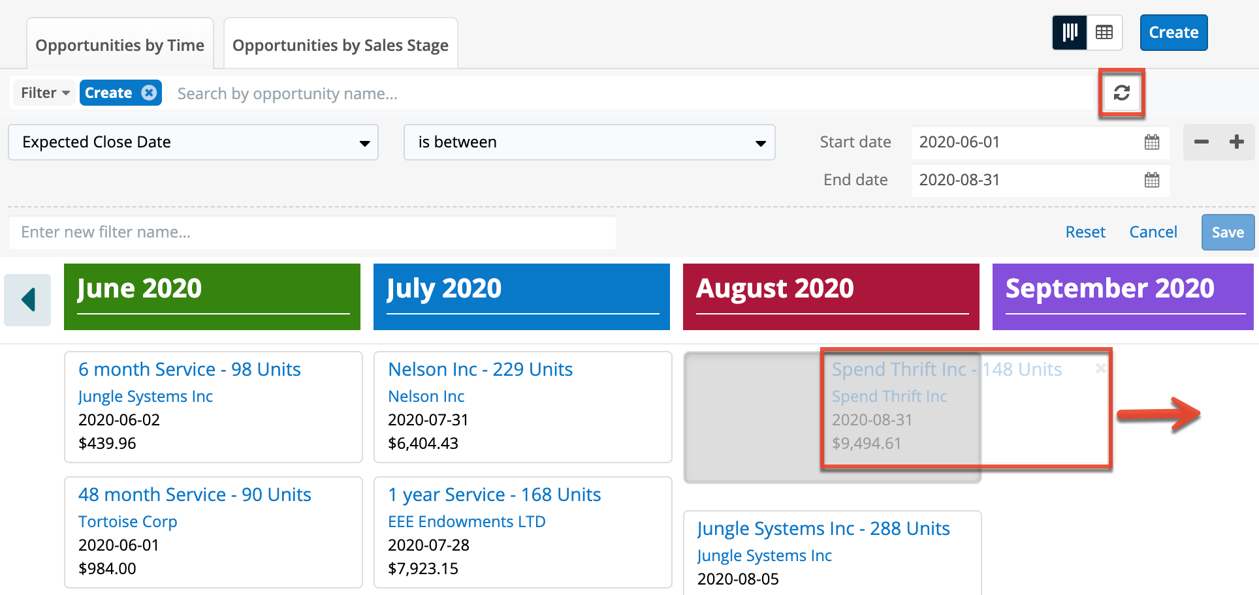Click the blue Create button at top right

pos(1173,33)
